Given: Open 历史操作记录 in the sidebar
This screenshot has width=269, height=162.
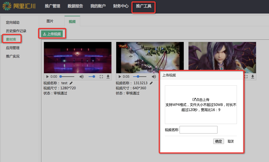Looking at the screenshot, I should pyautogui.click(x=16, y=31).
